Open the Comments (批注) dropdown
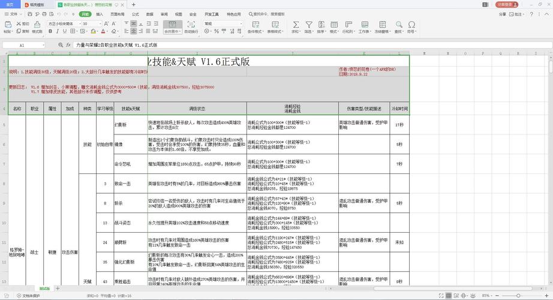Image resolution: width=553 pixels, height=300 pixels. tap(516, 14)
